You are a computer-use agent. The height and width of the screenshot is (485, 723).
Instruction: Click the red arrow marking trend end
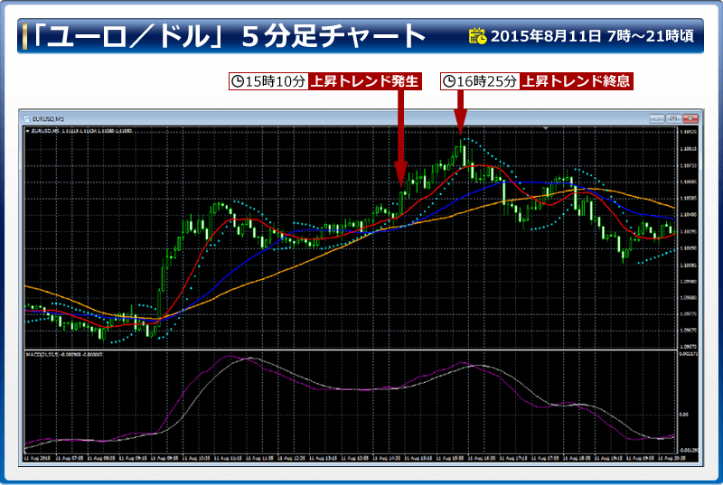point(459,110)
